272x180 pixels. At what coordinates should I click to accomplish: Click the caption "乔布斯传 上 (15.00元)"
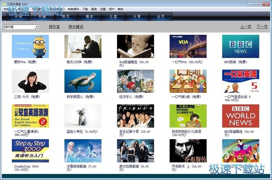tap(186, 168)
